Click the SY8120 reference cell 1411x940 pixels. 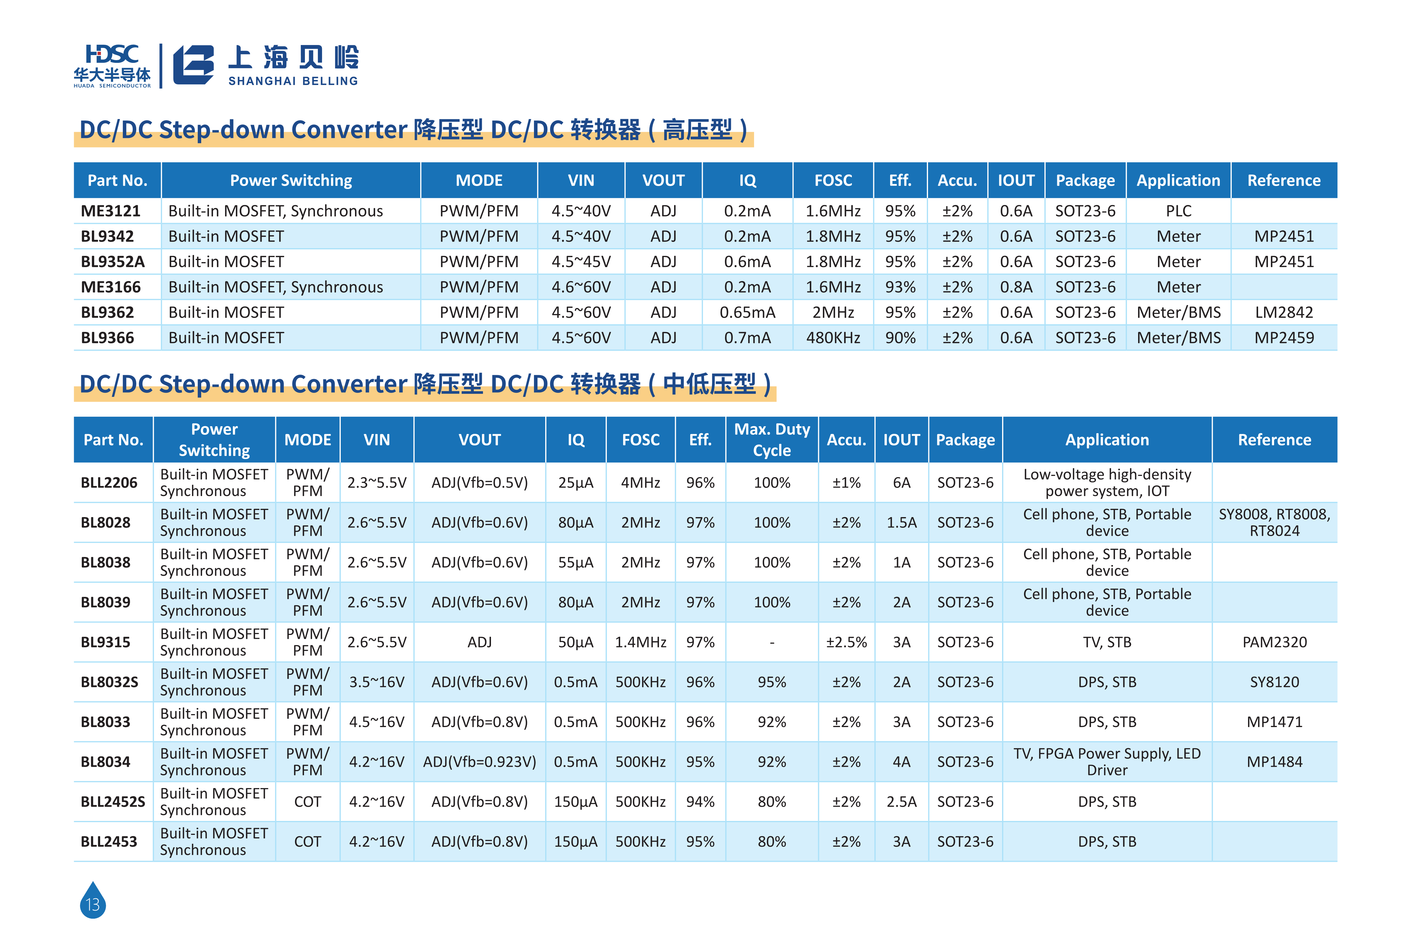pyautogui.click(x=1274, y=682)
